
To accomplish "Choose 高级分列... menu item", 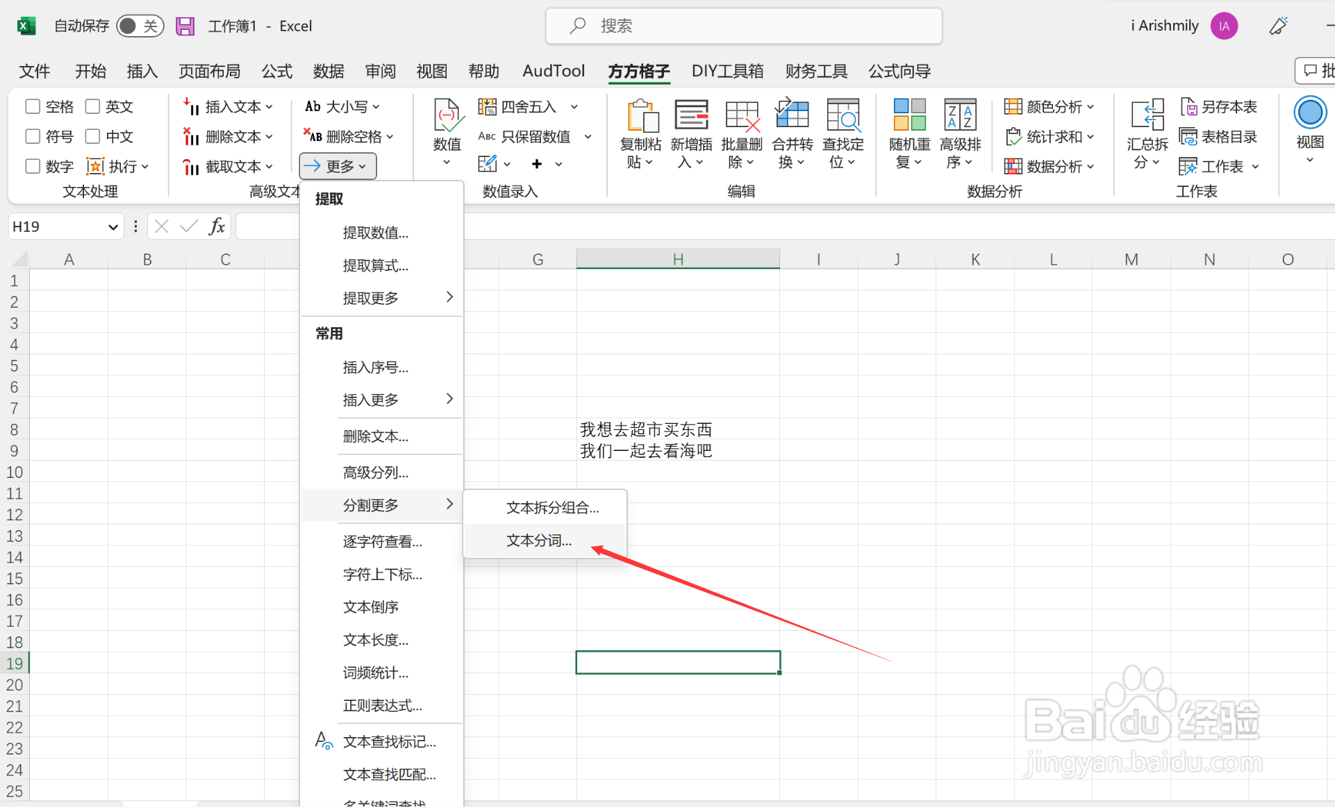I will point(383,472).
